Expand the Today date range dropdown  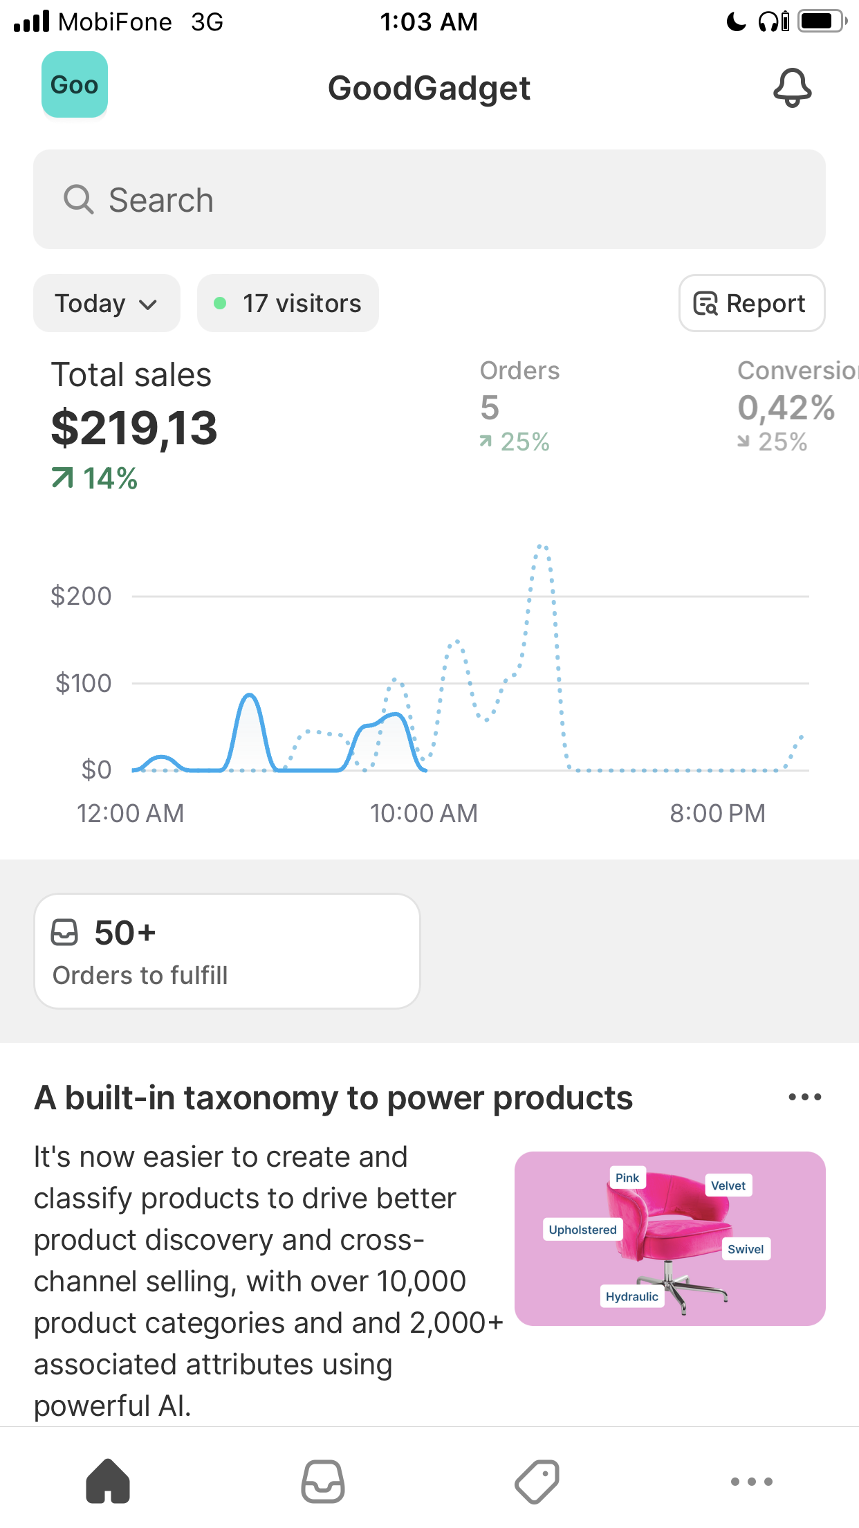click(x=107, y=303)
